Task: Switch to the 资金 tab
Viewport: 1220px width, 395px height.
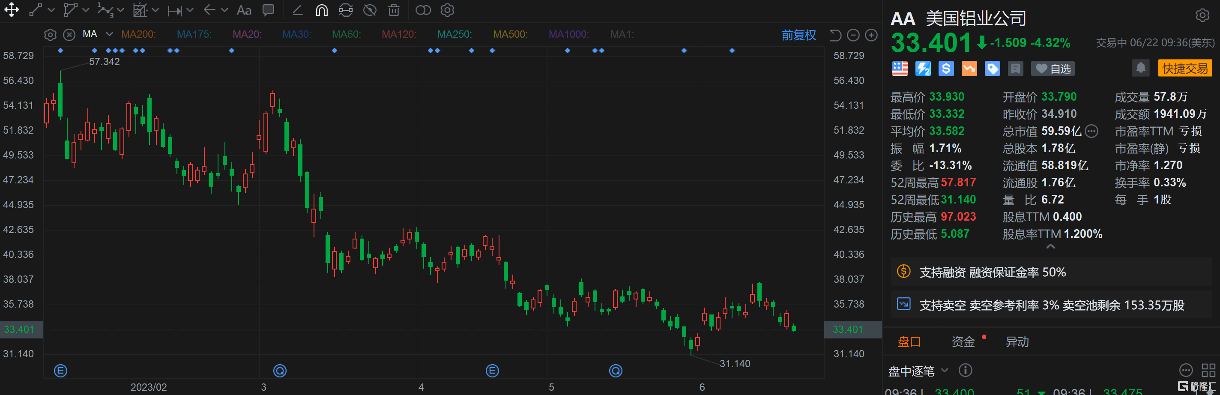Action: pos(963,341)
